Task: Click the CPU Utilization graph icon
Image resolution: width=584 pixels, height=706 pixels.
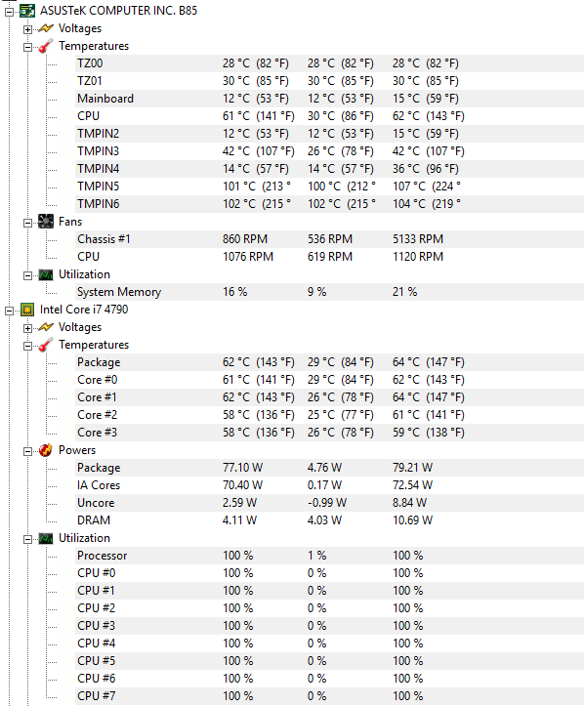Action: (x=46, y=538)
